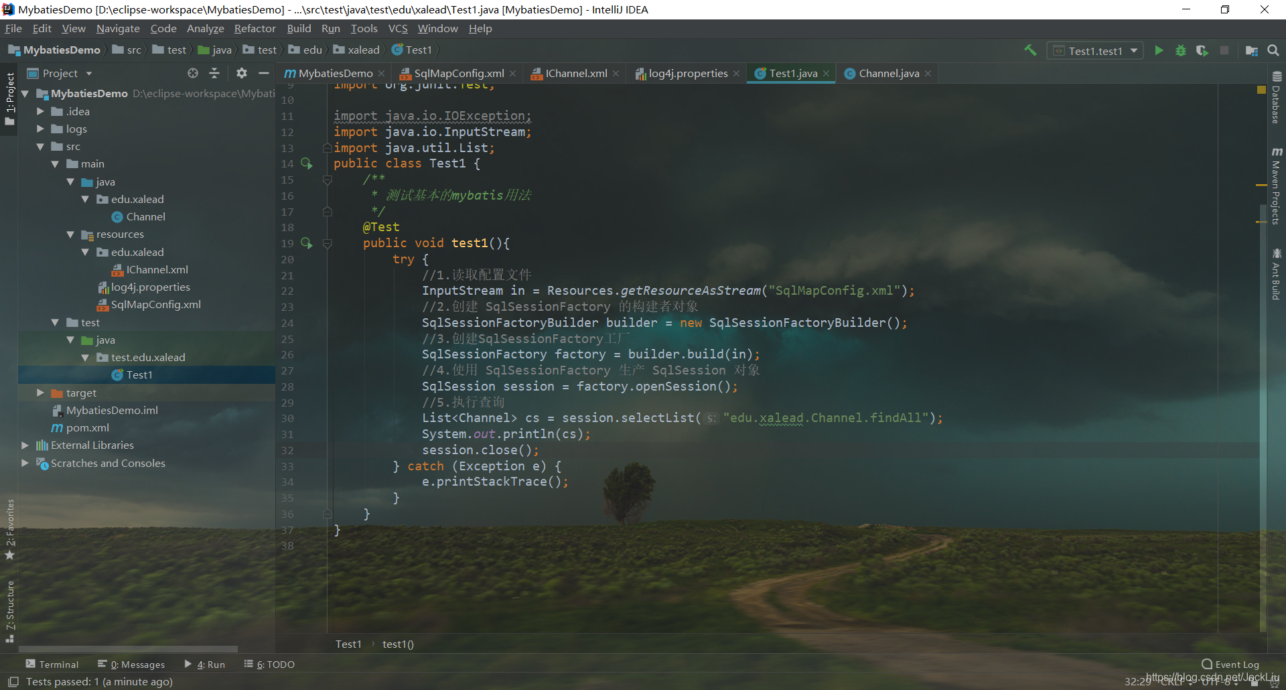Close the MybatiesDemo pom tab
The width and height of the screenshot is (1286, 690).
pos(381,74)
